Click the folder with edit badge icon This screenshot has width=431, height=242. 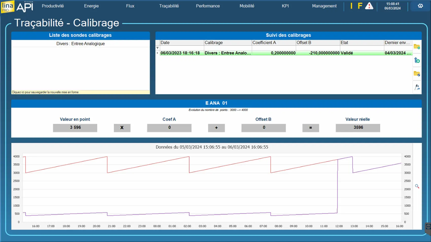[x=417, y=74]
